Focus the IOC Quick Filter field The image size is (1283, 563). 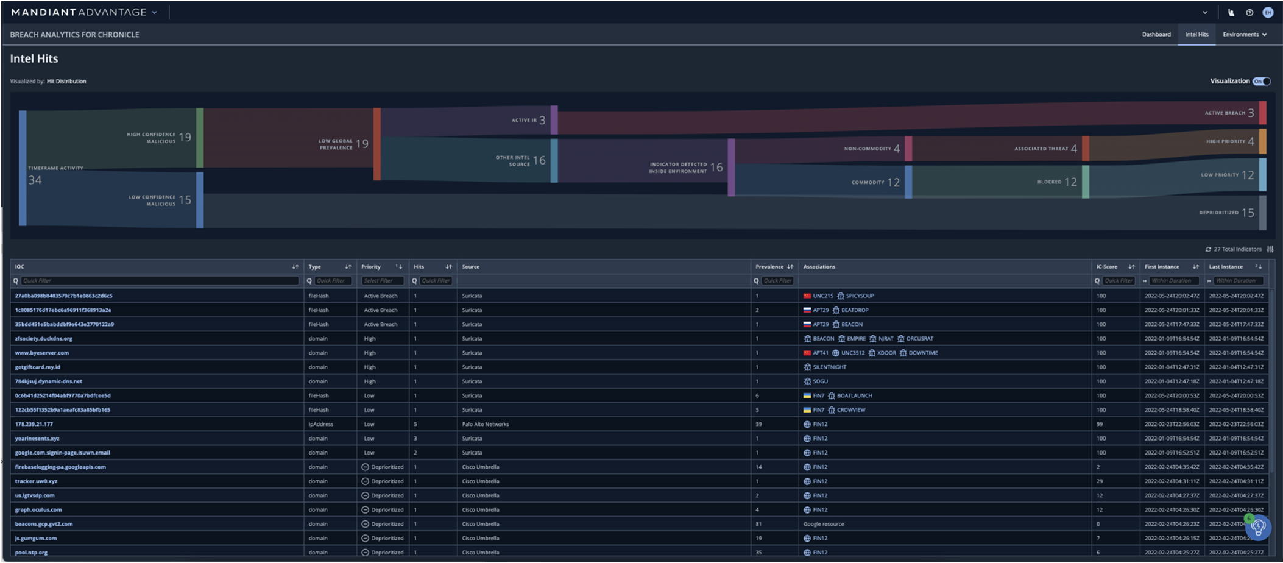tap(160, 281)
